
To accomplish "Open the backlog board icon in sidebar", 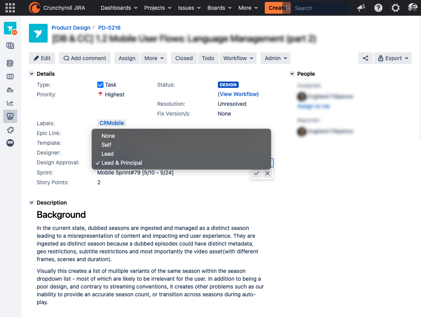I will point(10,46).
